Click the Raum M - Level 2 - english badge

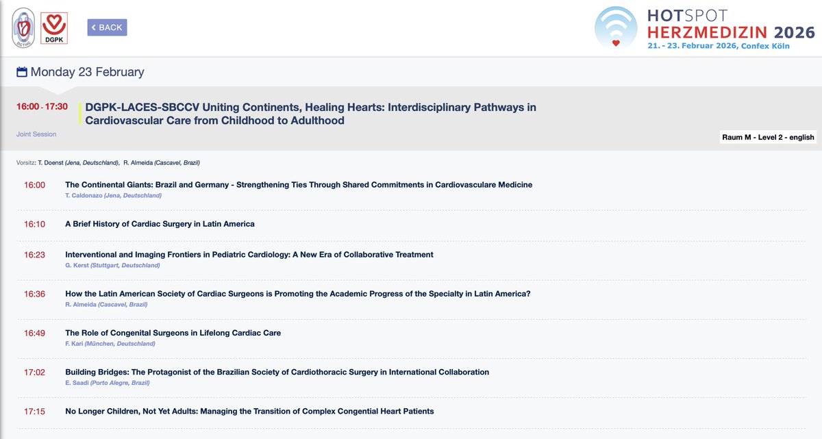(768, 137)
